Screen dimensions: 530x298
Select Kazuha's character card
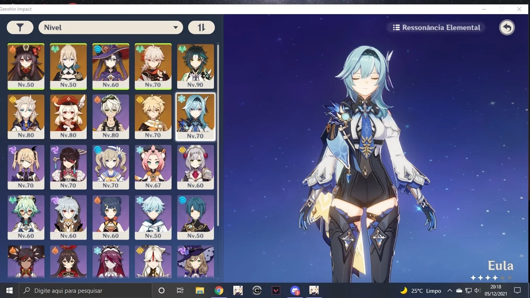(153, 67)
